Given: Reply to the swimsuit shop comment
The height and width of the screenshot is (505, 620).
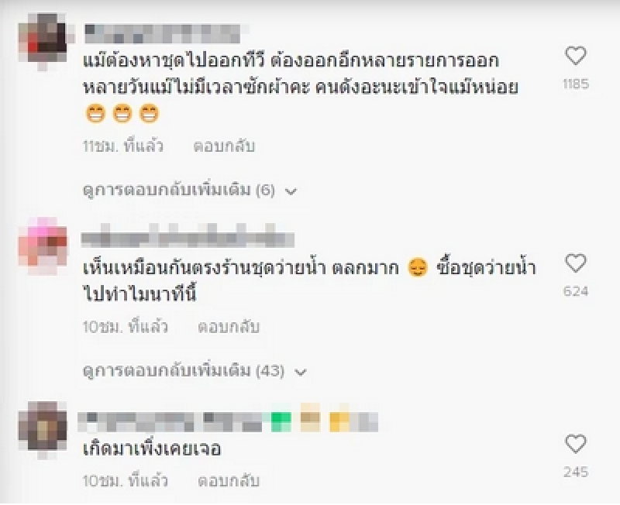Looking at the screenshot, I should 229,327.
